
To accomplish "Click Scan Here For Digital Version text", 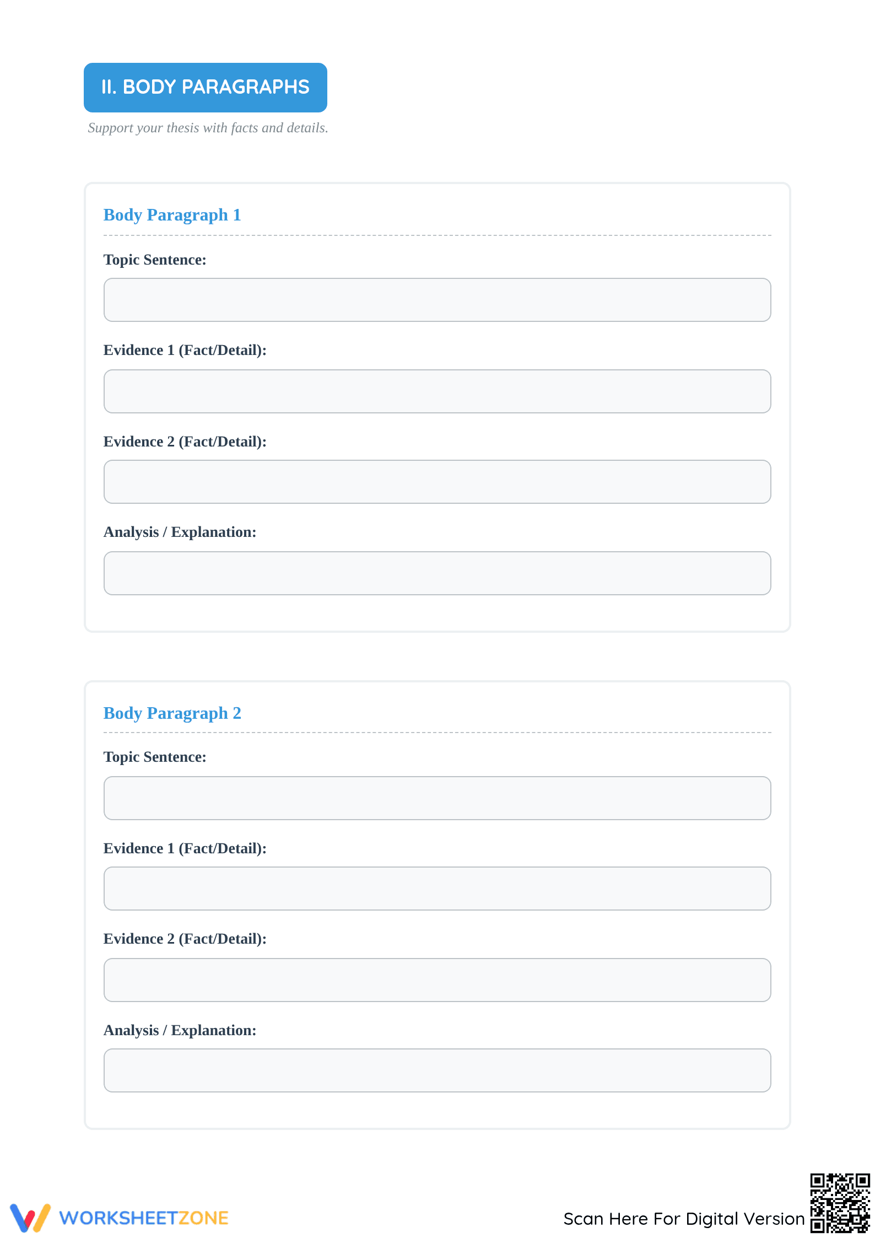I will (684, 1219).
